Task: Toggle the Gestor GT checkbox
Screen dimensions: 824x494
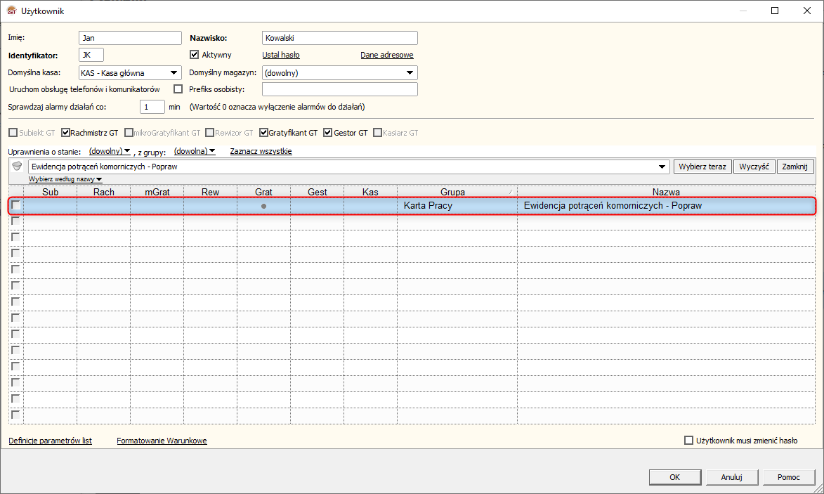Action: 328,132
